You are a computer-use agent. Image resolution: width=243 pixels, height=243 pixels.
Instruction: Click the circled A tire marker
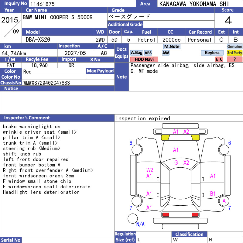pyautogui.click(x=224, y=201)
